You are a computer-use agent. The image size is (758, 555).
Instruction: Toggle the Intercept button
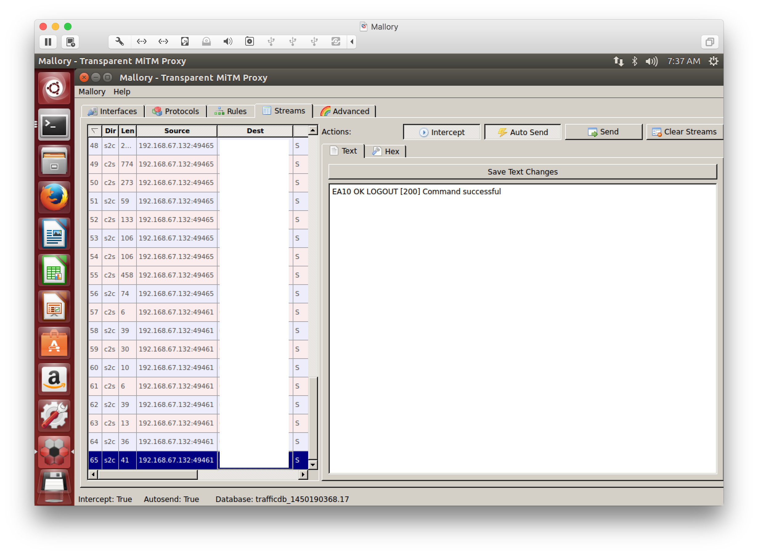click(442, 132)
